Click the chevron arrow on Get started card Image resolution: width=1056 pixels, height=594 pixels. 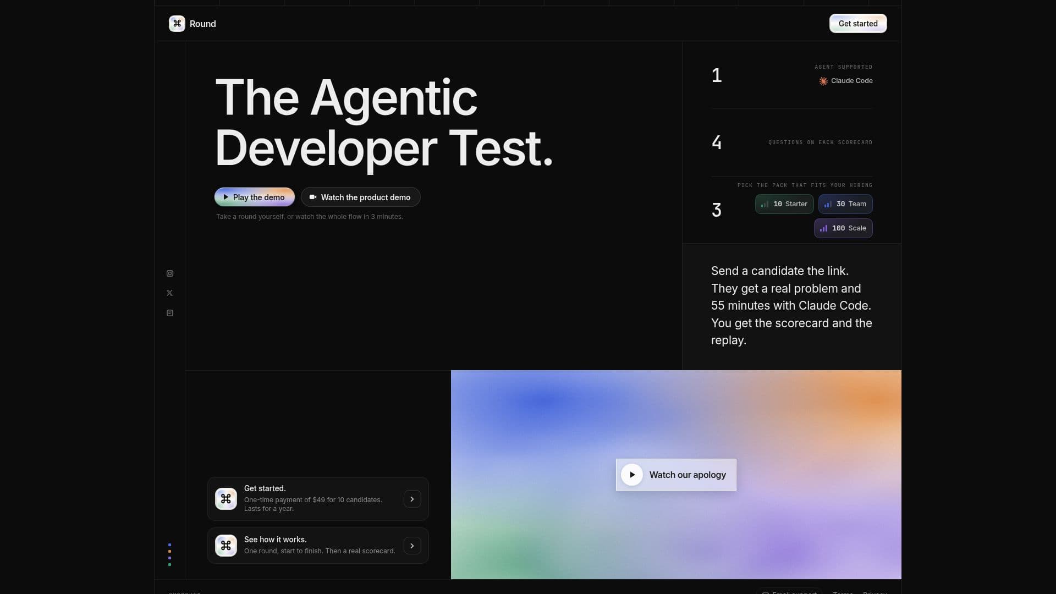[412, 499]
